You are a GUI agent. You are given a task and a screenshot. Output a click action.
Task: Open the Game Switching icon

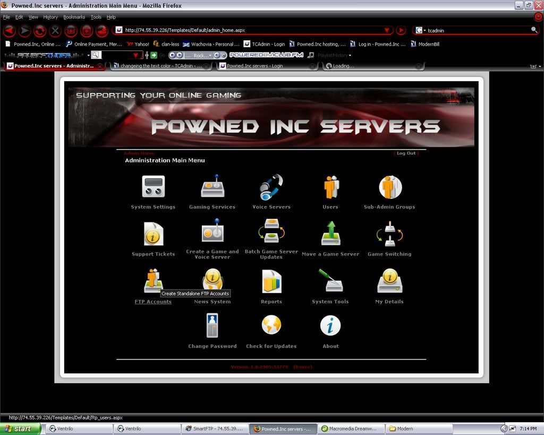[389, 234]
